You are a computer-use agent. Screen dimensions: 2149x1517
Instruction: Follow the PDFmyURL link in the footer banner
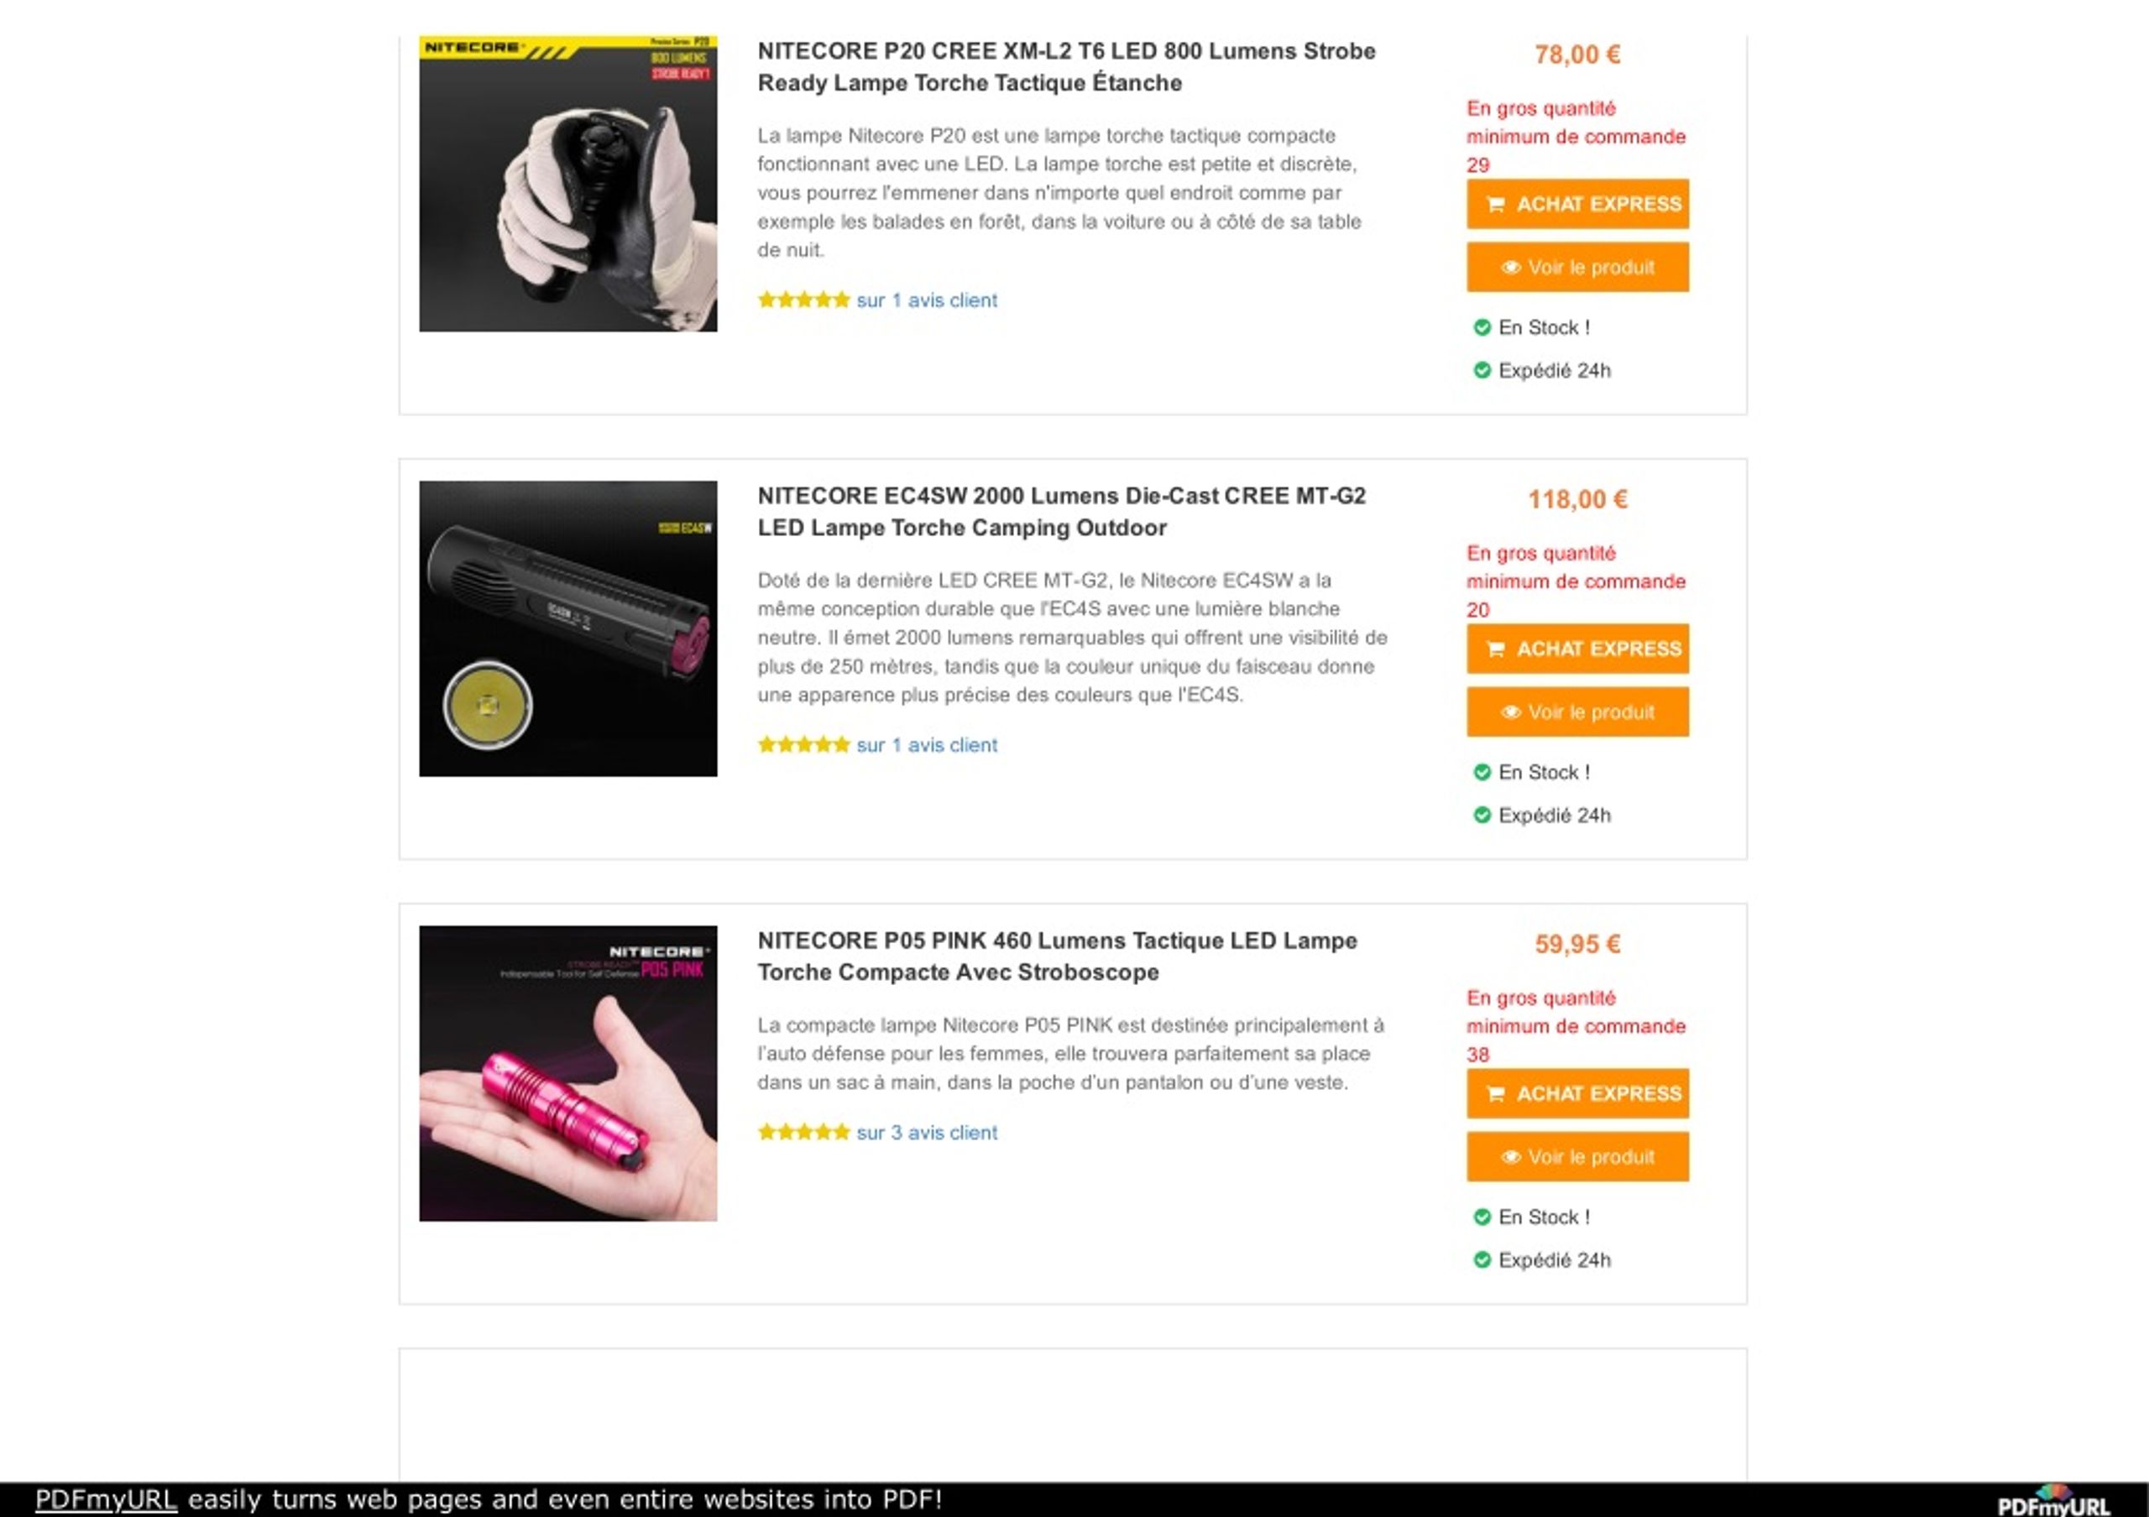click(x=106, y=1499)
